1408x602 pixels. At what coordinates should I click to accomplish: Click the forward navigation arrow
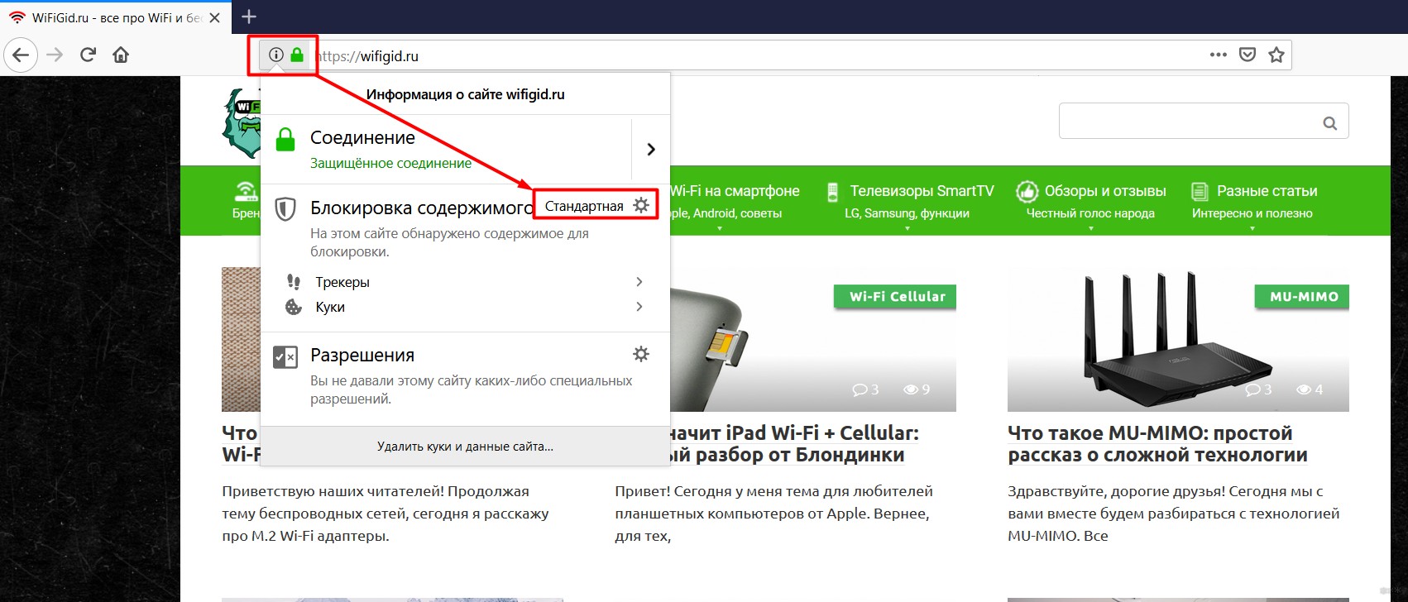[55, 55]
